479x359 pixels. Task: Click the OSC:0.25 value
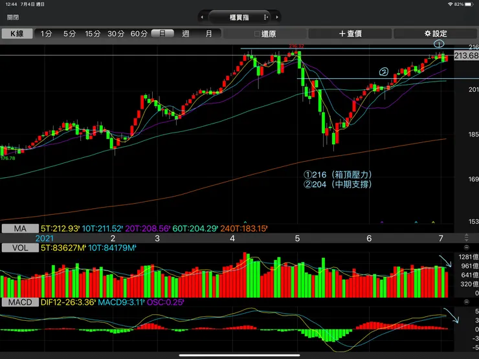(165, 302)
